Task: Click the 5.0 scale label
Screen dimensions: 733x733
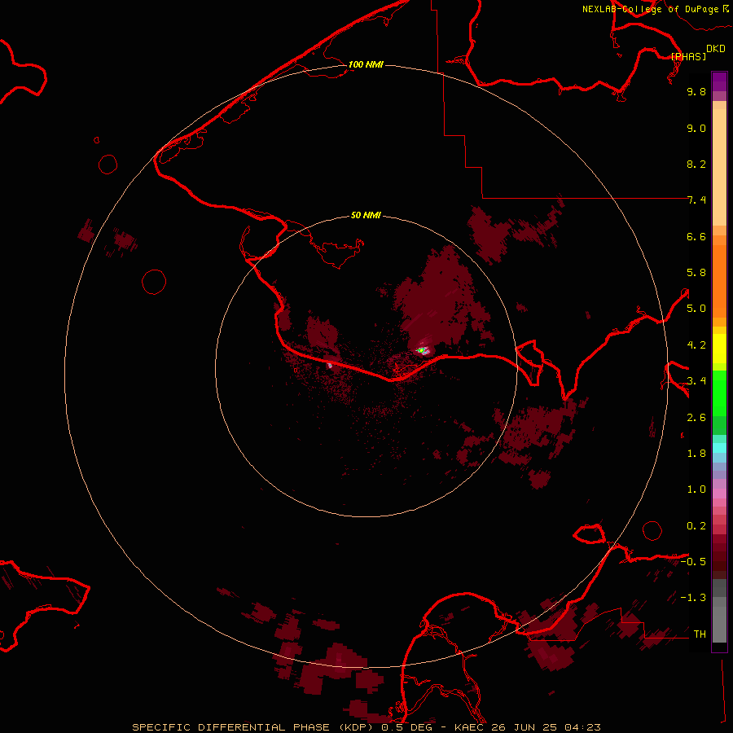Action: [x=696, y=309]
